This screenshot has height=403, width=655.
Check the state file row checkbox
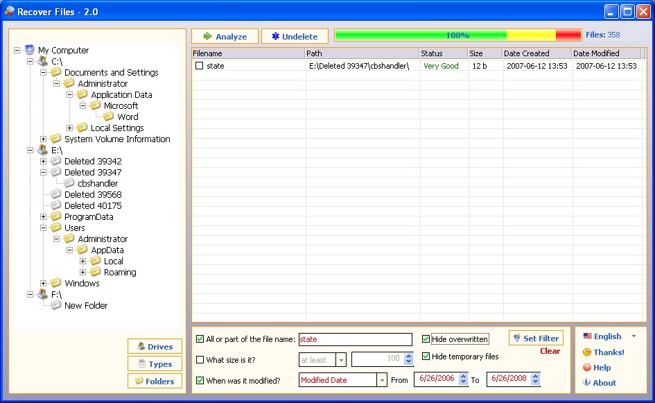tap(200, 67)
